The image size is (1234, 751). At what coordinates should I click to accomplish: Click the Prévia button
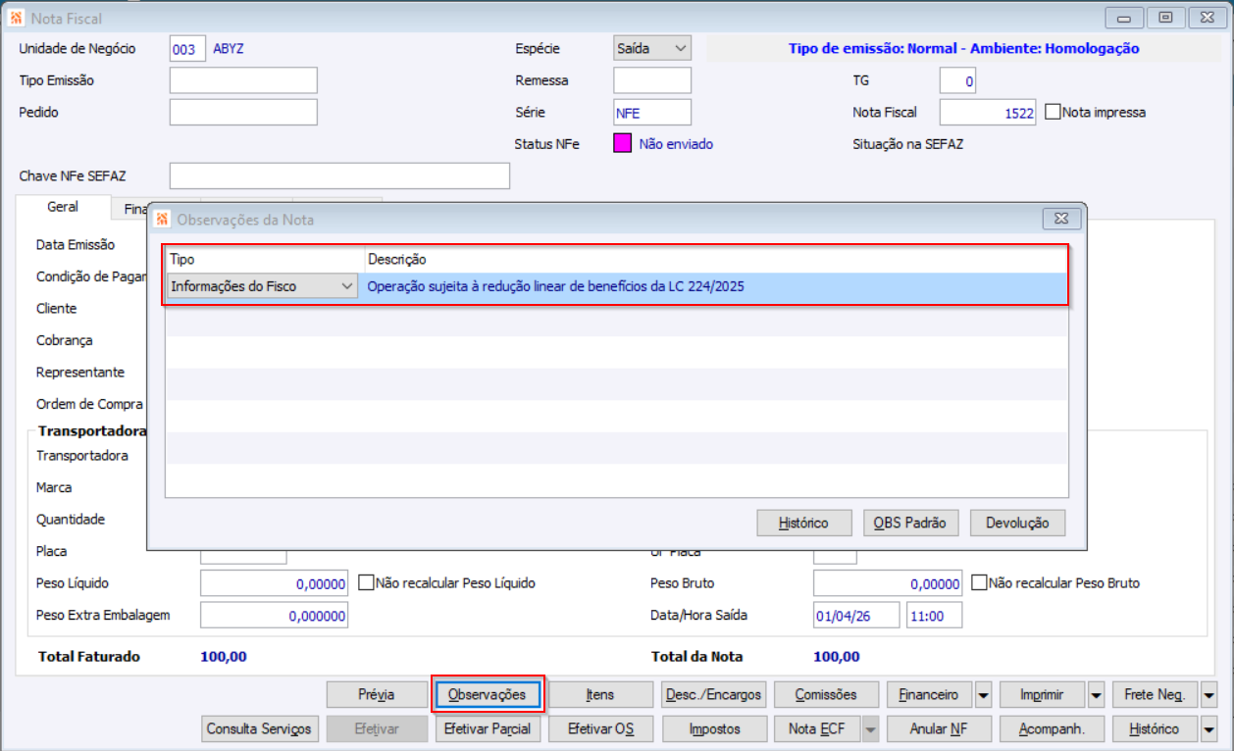tap(377, 694)
